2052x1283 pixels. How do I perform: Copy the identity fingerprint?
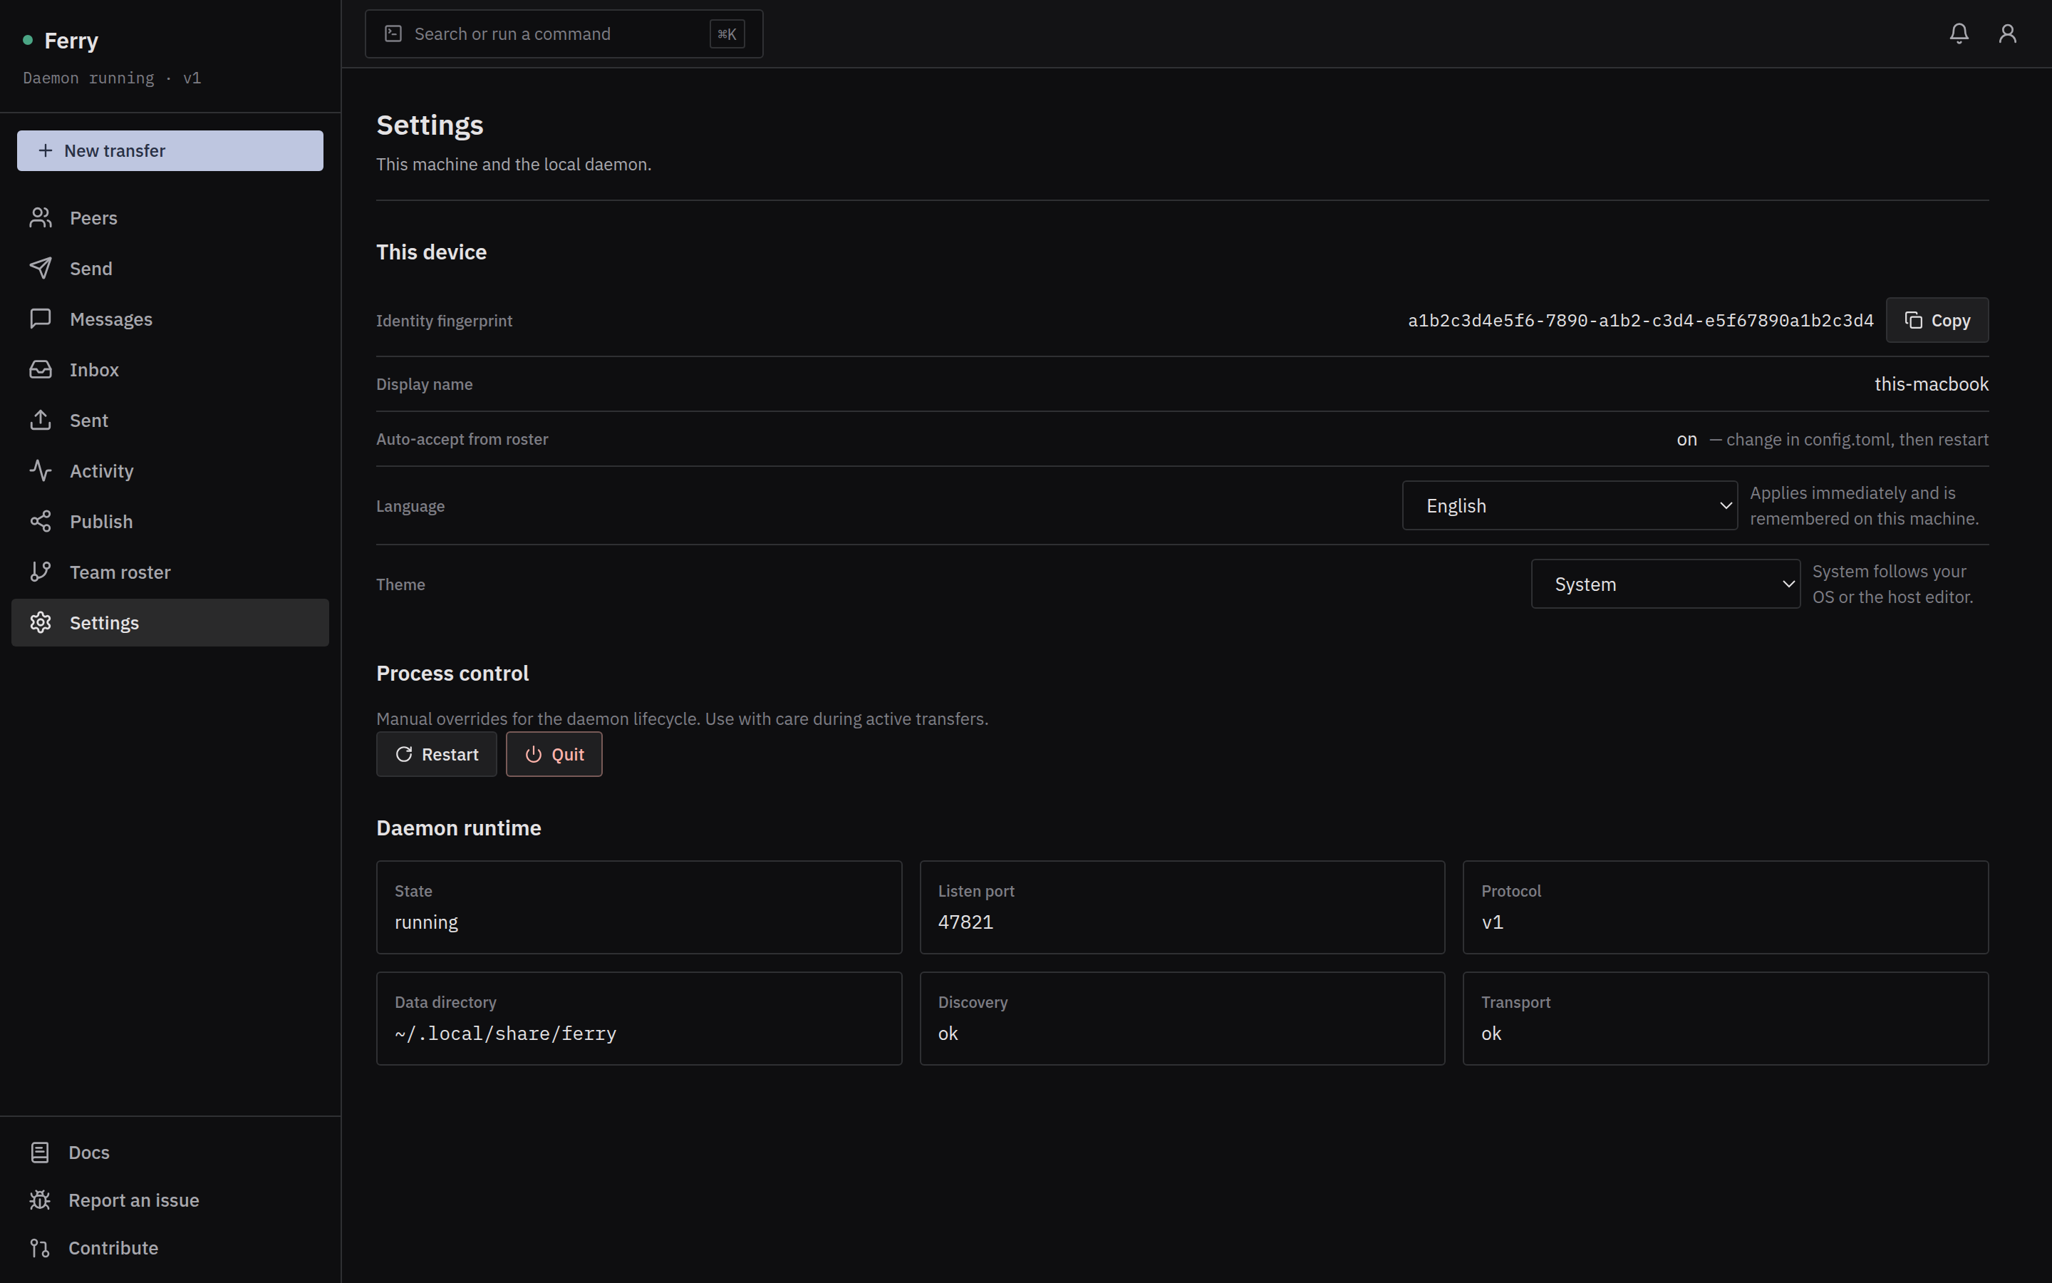point(1937,320)
